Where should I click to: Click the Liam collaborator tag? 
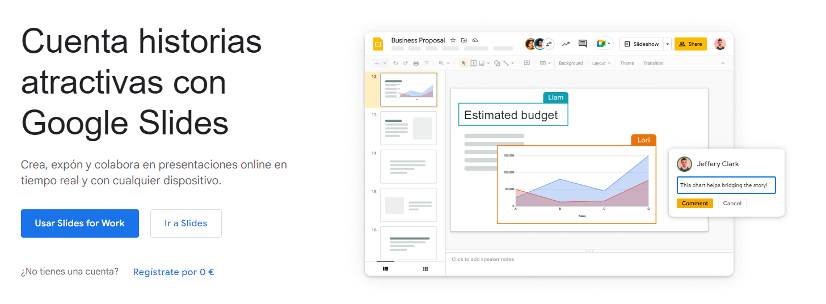click(x=555, y=98)
